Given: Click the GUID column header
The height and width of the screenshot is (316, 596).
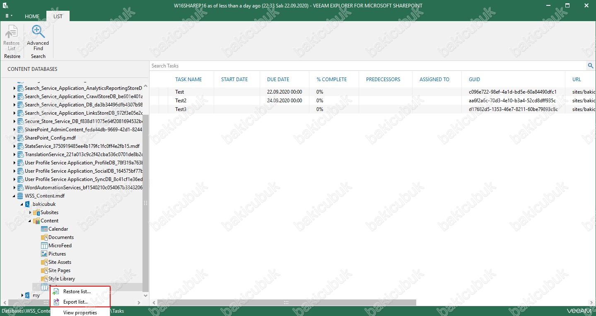Looking at the screenshot, I should (x=475, y=79).
